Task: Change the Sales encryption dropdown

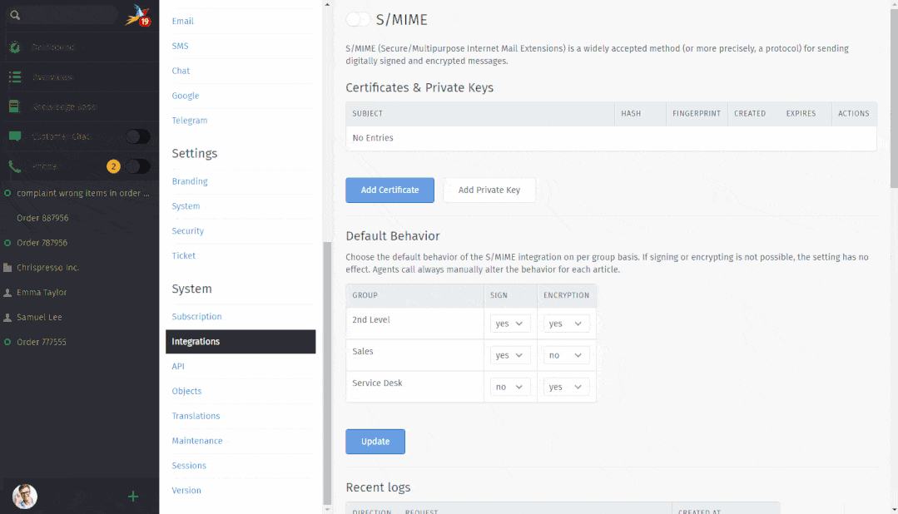Action: click(x=566, y=355)
